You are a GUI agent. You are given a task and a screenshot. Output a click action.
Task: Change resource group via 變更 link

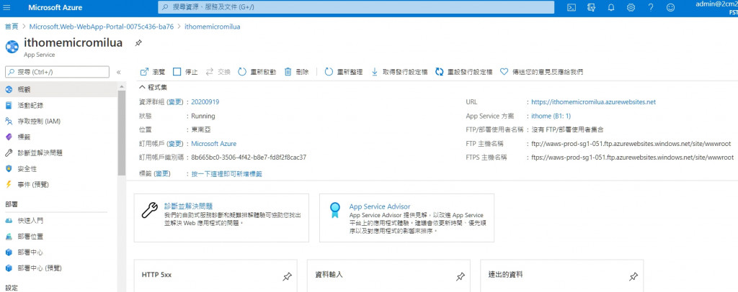tap(176, 102)
